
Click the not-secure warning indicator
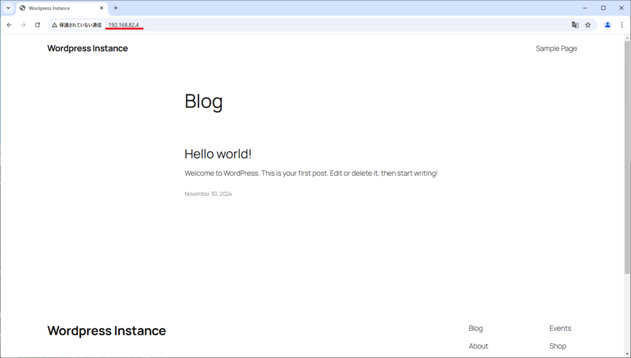(77, 25)
